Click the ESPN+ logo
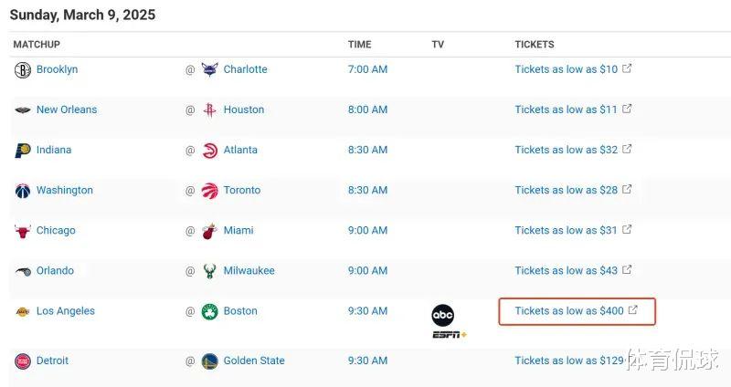 pos(450,335)
